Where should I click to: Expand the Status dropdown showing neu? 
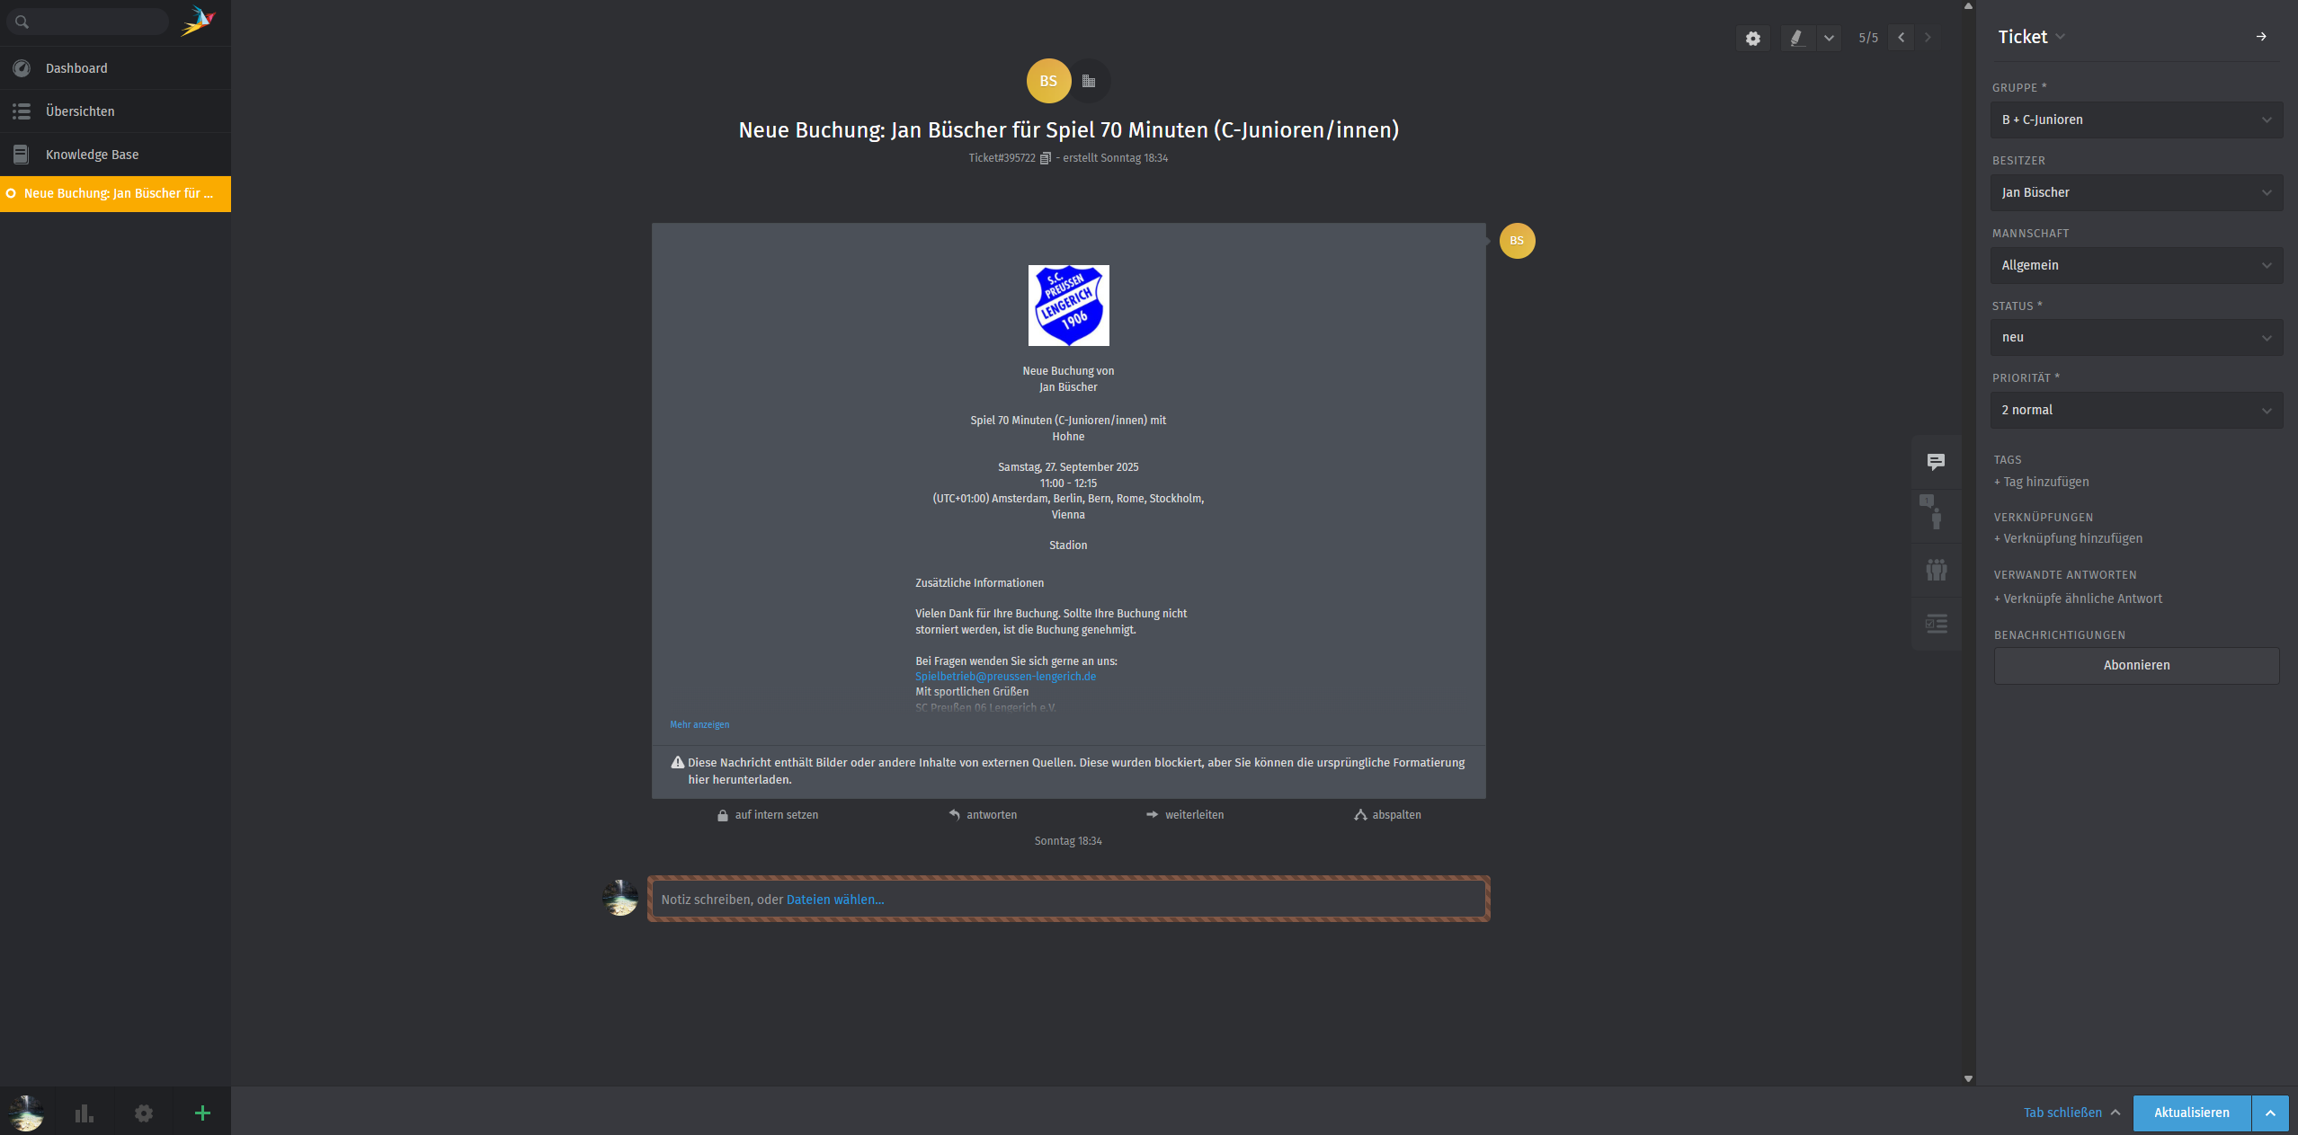click(x=2135, y=338)
